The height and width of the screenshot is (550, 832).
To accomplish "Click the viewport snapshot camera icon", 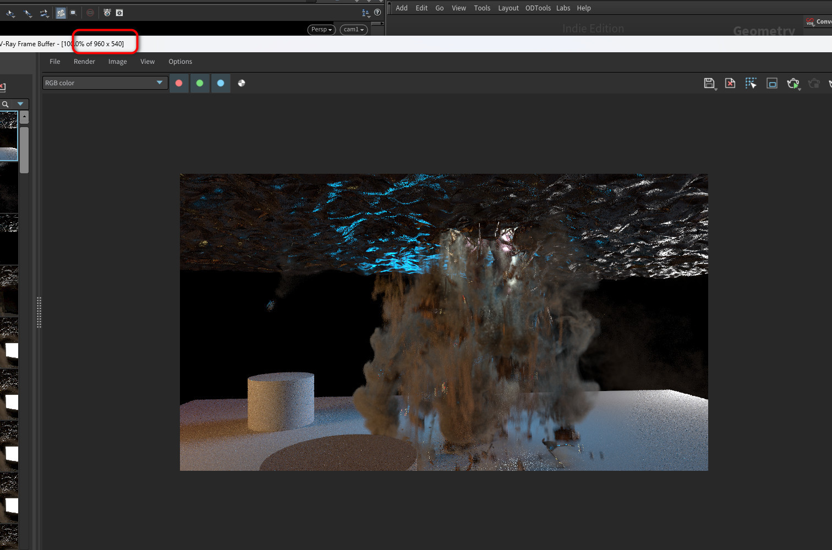I will 107,13.
